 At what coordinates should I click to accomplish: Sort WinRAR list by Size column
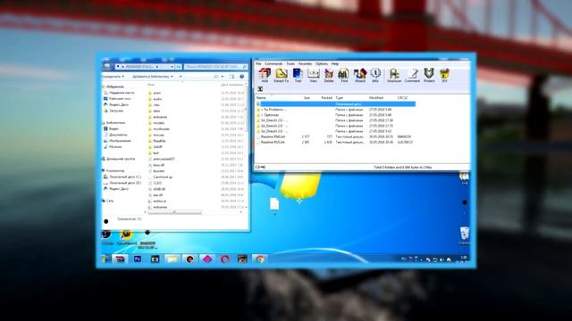coord(307,98)
